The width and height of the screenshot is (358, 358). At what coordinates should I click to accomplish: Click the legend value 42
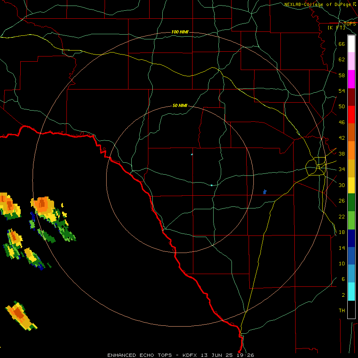point(342,138)
